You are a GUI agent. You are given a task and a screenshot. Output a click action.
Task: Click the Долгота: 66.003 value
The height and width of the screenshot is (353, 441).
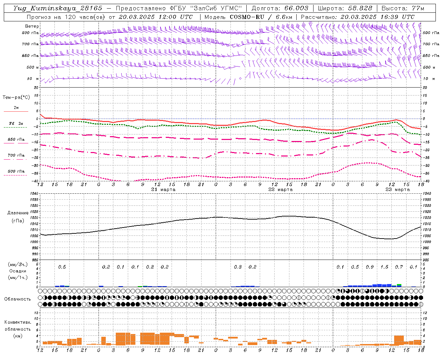pos(280,8)
